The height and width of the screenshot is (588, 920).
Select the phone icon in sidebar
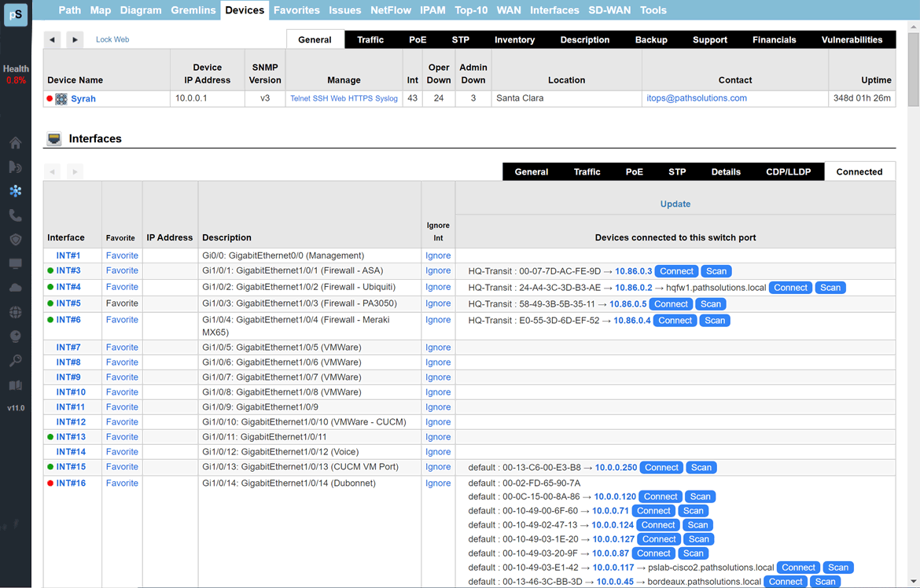[x=16, y=215]
